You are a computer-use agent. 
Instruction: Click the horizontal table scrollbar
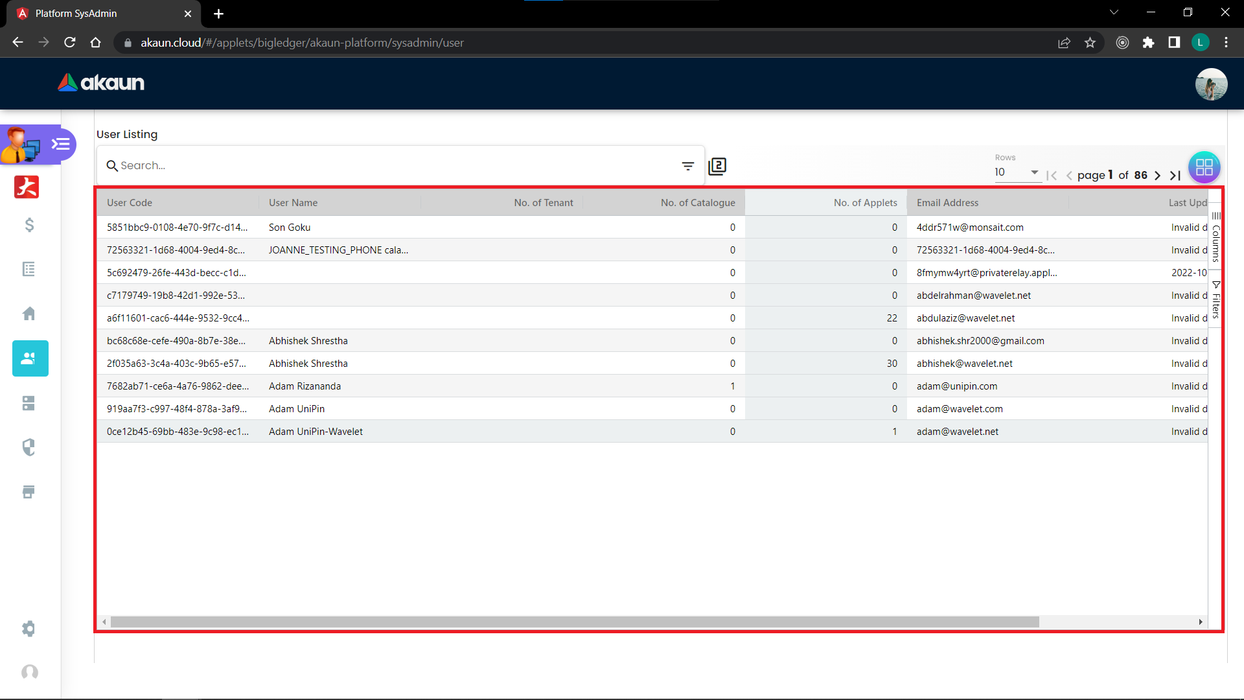pyautogui.click(x=574, y=622)
